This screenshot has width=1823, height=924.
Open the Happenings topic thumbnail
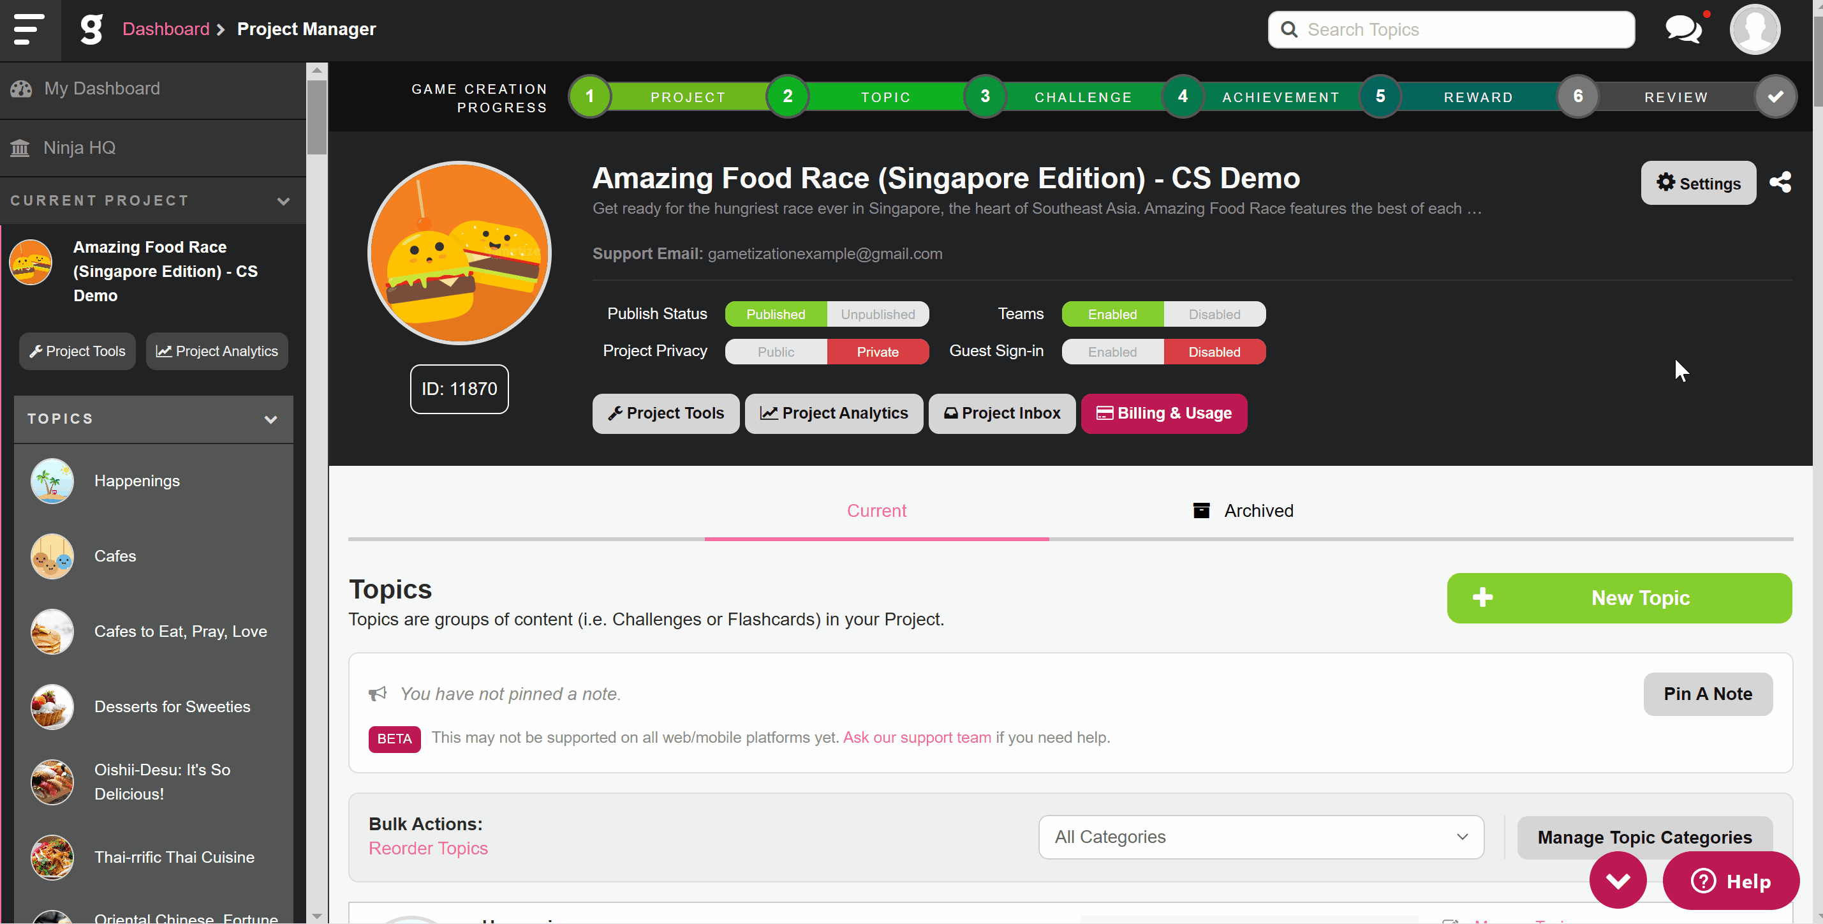(52, 481)
